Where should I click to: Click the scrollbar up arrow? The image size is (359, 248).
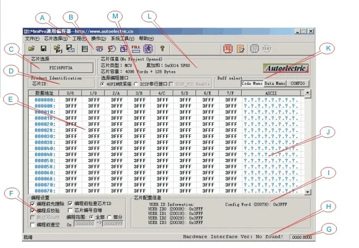coord(308,92)
